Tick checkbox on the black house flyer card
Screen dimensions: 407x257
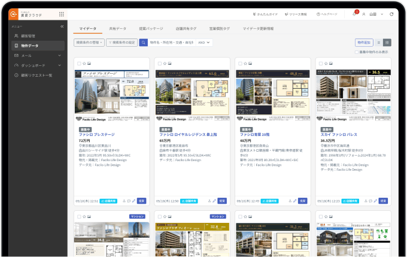point(321,216)
